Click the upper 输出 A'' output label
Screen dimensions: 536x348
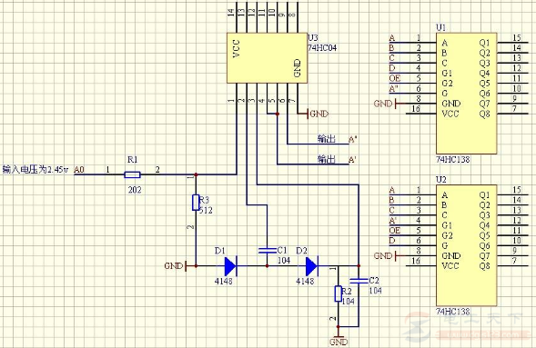(x=337, y=139)
